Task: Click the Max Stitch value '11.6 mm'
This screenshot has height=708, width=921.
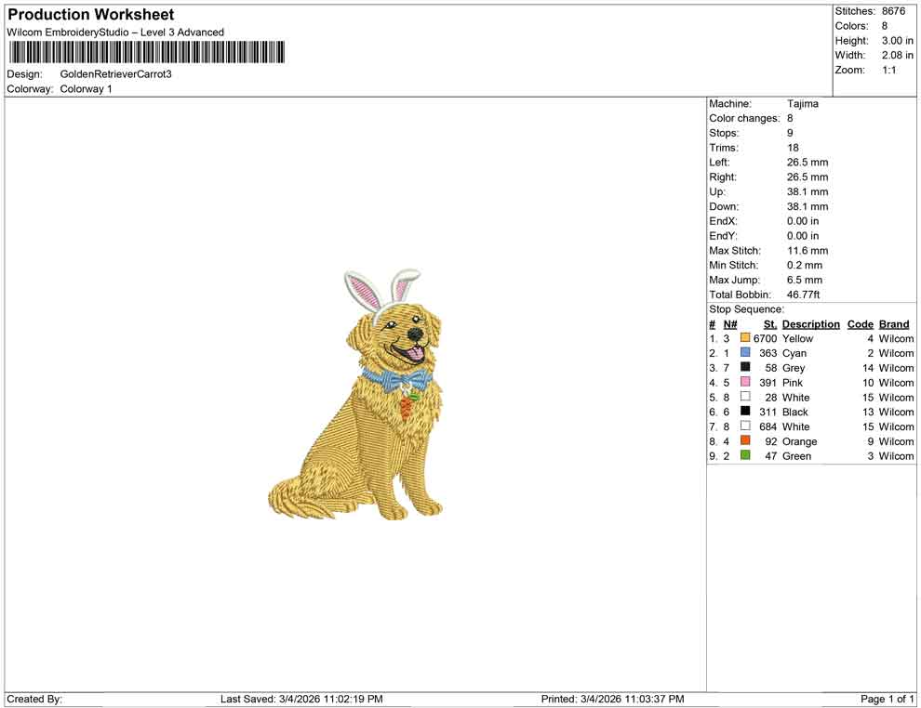Action: [808, 250]
